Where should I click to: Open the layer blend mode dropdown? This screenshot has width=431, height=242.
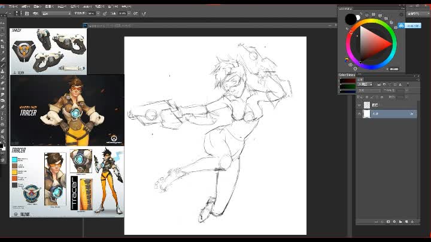click(369, 90)
